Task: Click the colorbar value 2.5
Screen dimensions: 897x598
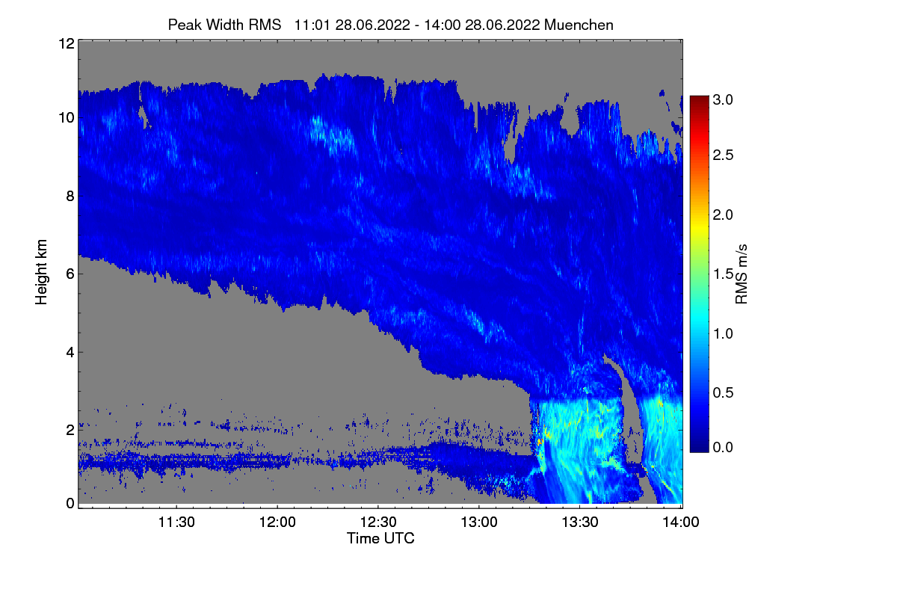Action: (724, 155)
